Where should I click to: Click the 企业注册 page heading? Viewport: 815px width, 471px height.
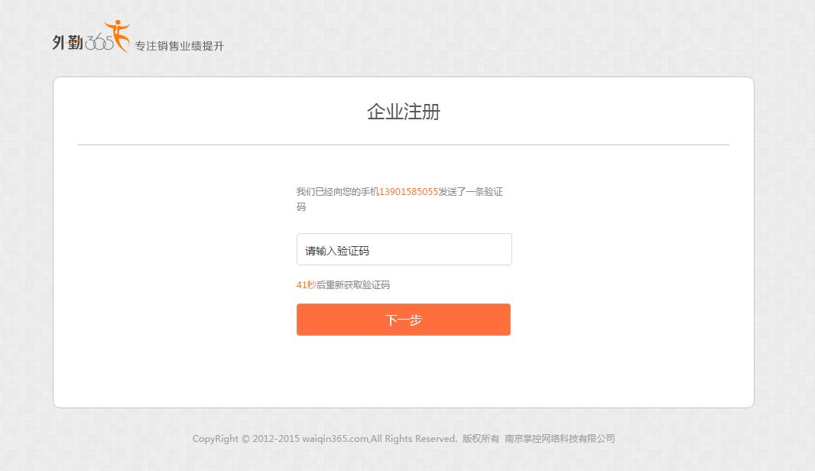pos(404,112)
